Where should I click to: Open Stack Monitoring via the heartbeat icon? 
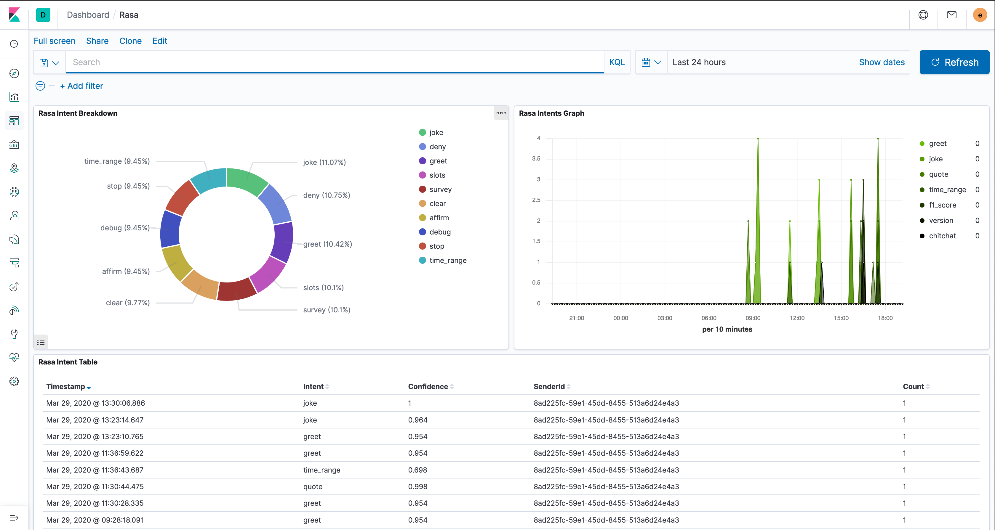[x=14, y=358]
